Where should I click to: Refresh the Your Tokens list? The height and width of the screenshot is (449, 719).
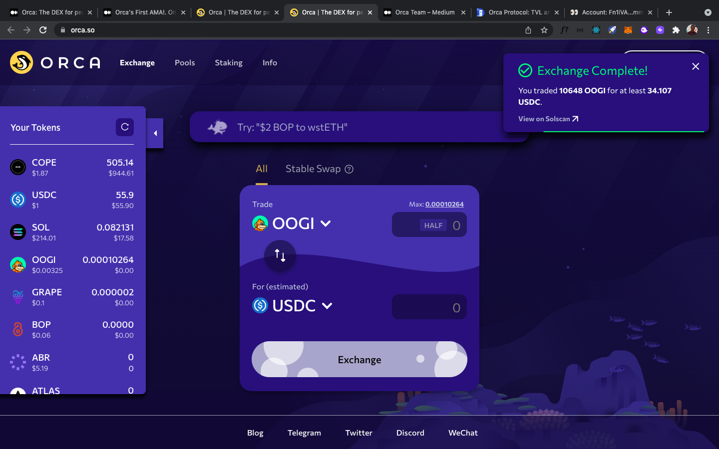pyautogui.click(x=125, y=127)
